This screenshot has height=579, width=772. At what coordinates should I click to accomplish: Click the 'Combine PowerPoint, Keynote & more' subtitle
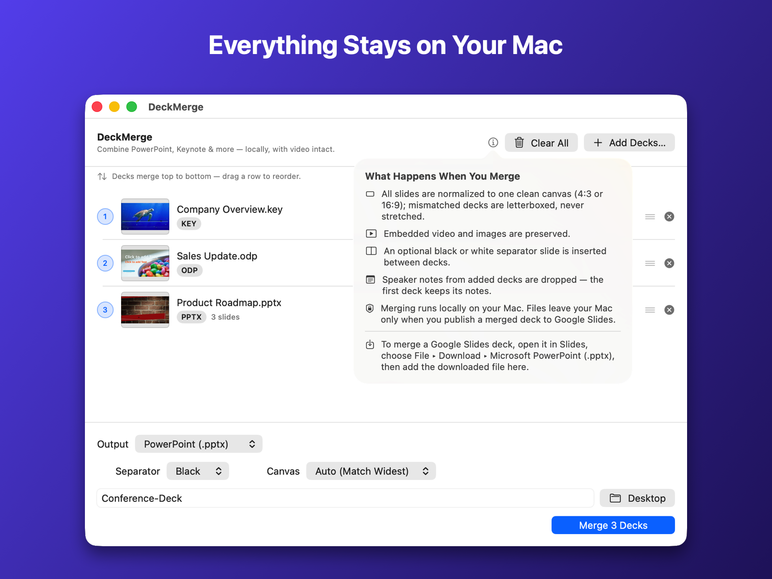[216, 150]
